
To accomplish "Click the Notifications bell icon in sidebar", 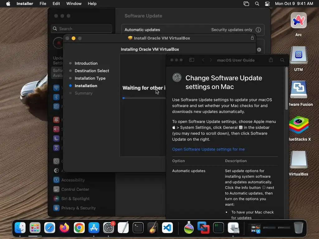I will (56, 120).
